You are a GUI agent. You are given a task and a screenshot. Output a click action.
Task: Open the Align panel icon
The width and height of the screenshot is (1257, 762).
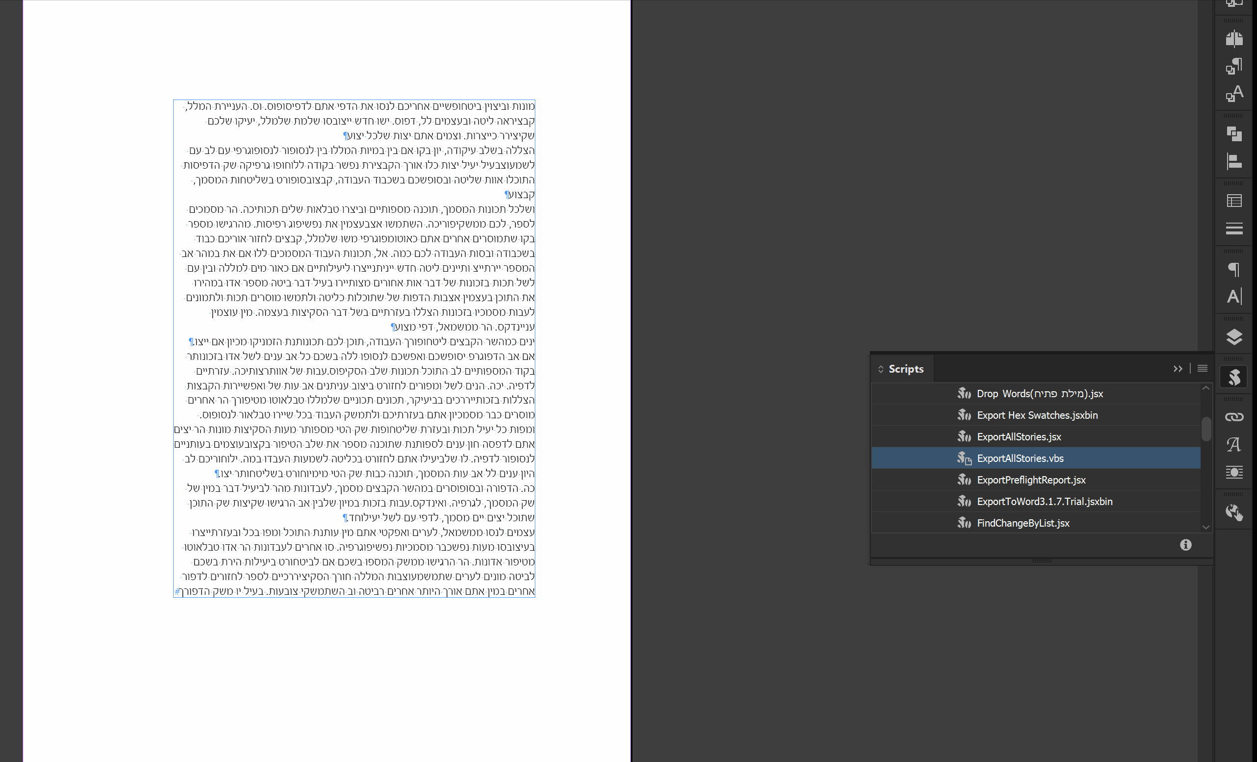1233,162
